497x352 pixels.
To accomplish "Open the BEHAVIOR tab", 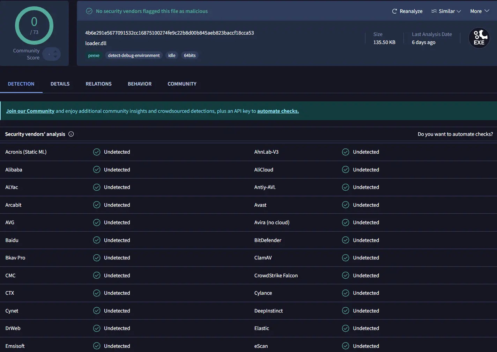I will point(140,84).
